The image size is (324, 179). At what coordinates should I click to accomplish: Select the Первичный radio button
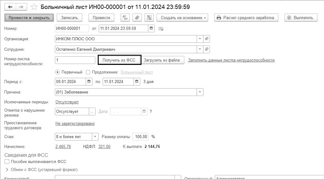57,72
